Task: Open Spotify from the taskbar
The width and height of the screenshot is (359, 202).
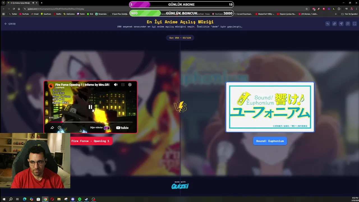Action: [x=80, y=199]
